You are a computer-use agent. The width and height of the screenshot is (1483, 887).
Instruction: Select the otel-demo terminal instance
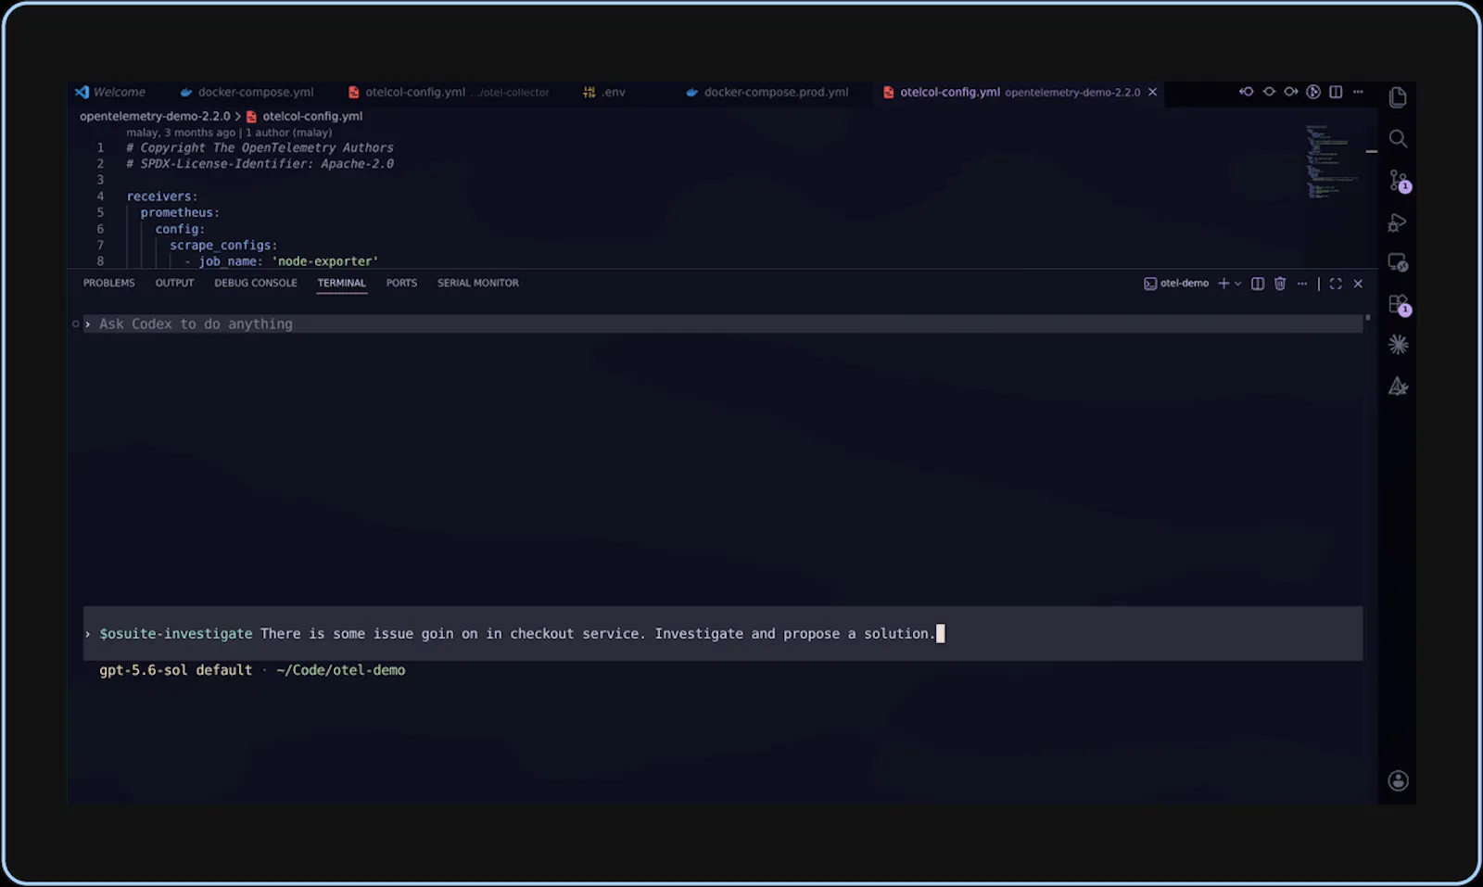(1176, 284)
